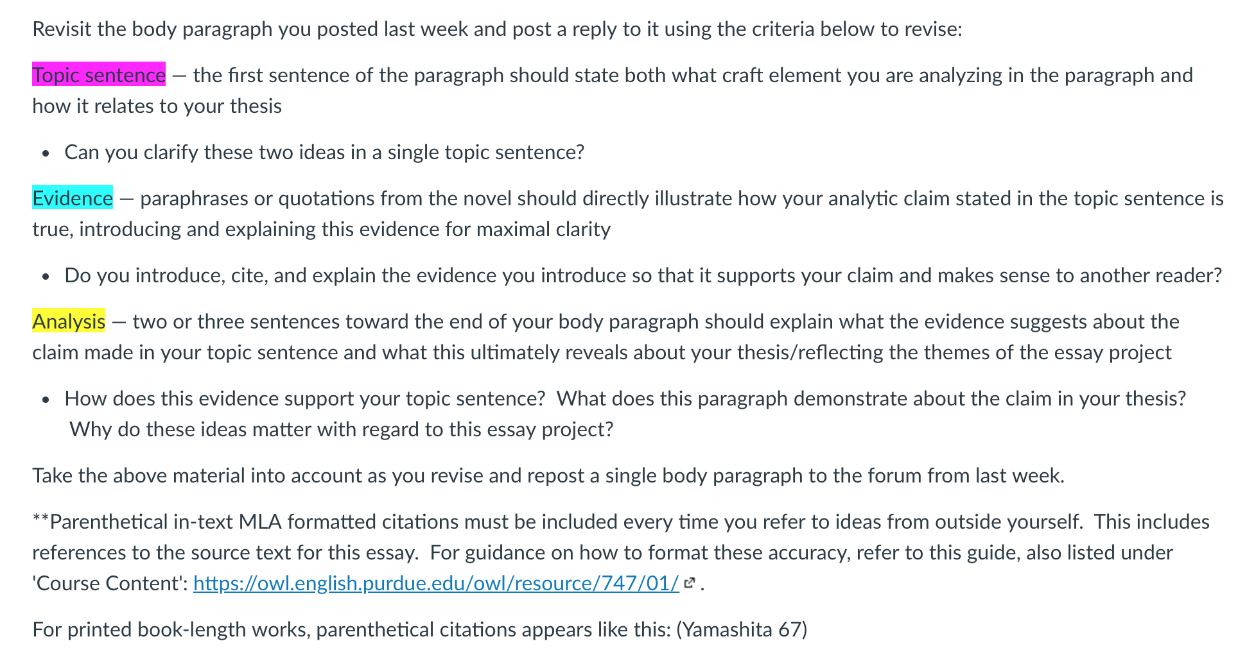Click the bullet before 'How does this evidence'
1238x657 pixels.
[45, 400]
